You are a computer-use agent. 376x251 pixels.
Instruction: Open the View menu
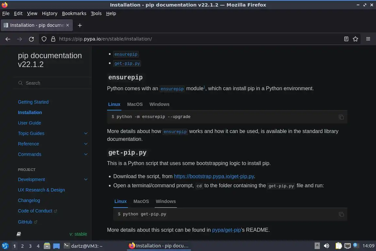tap(32, 13)
